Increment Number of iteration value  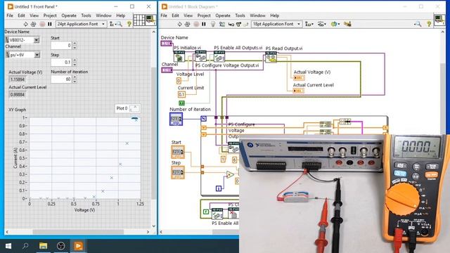(75, 77)
